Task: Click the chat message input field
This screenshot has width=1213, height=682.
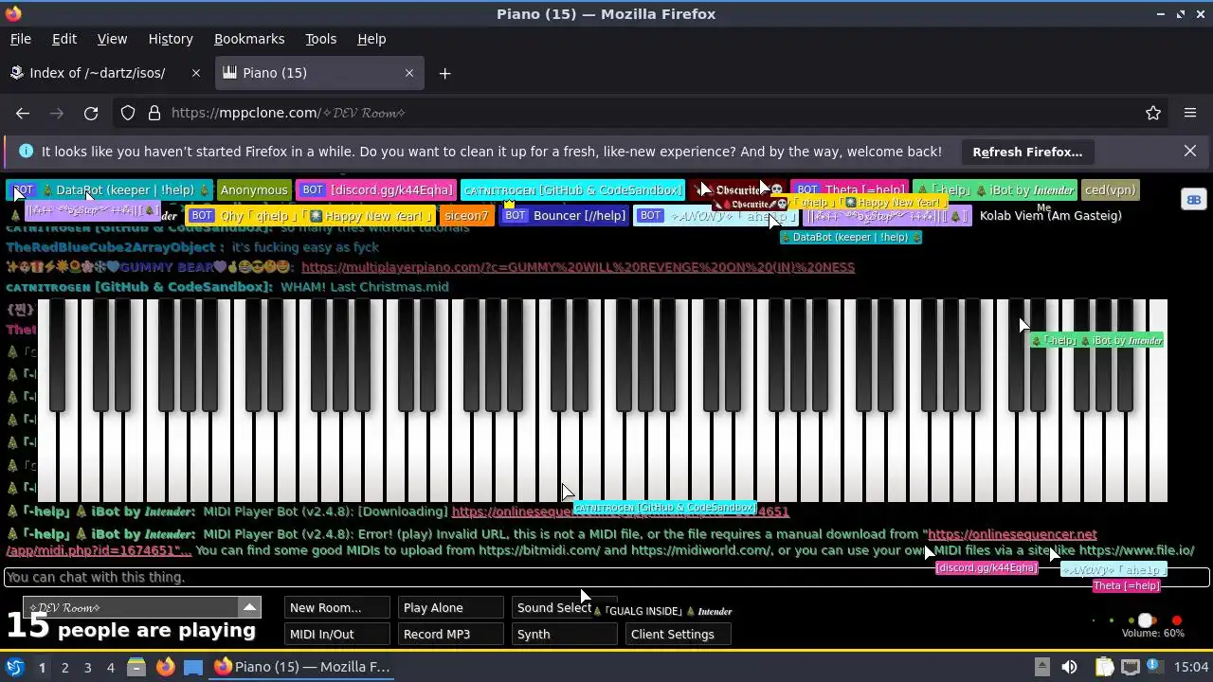Action: (x=606, y=577)
